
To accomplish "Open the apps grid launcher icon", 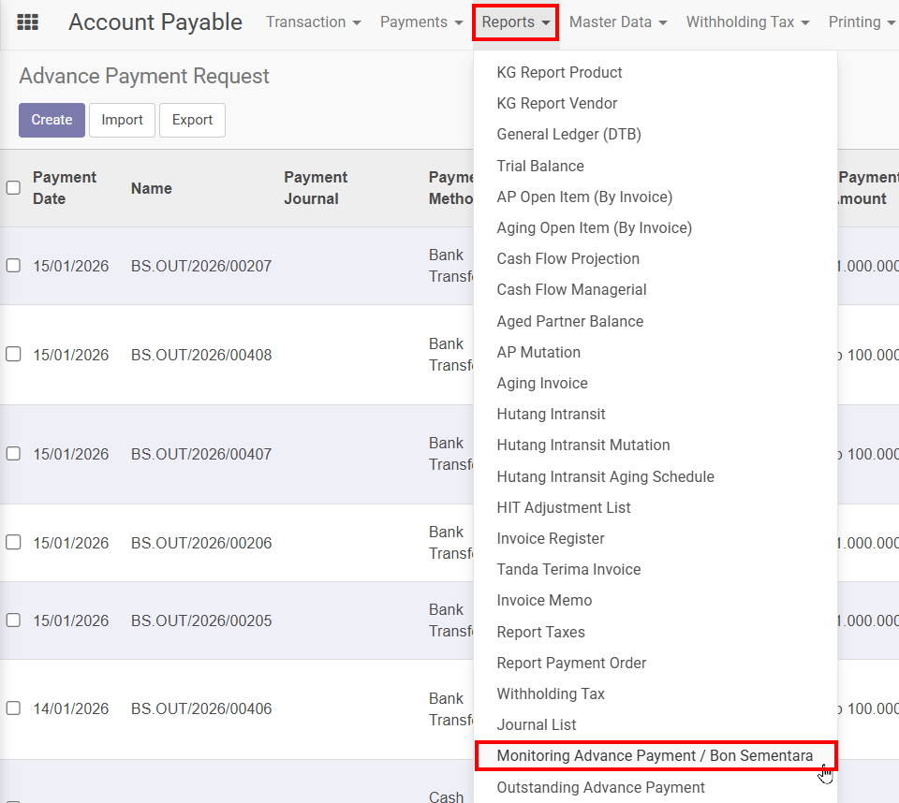I will (x=28, y=22).
